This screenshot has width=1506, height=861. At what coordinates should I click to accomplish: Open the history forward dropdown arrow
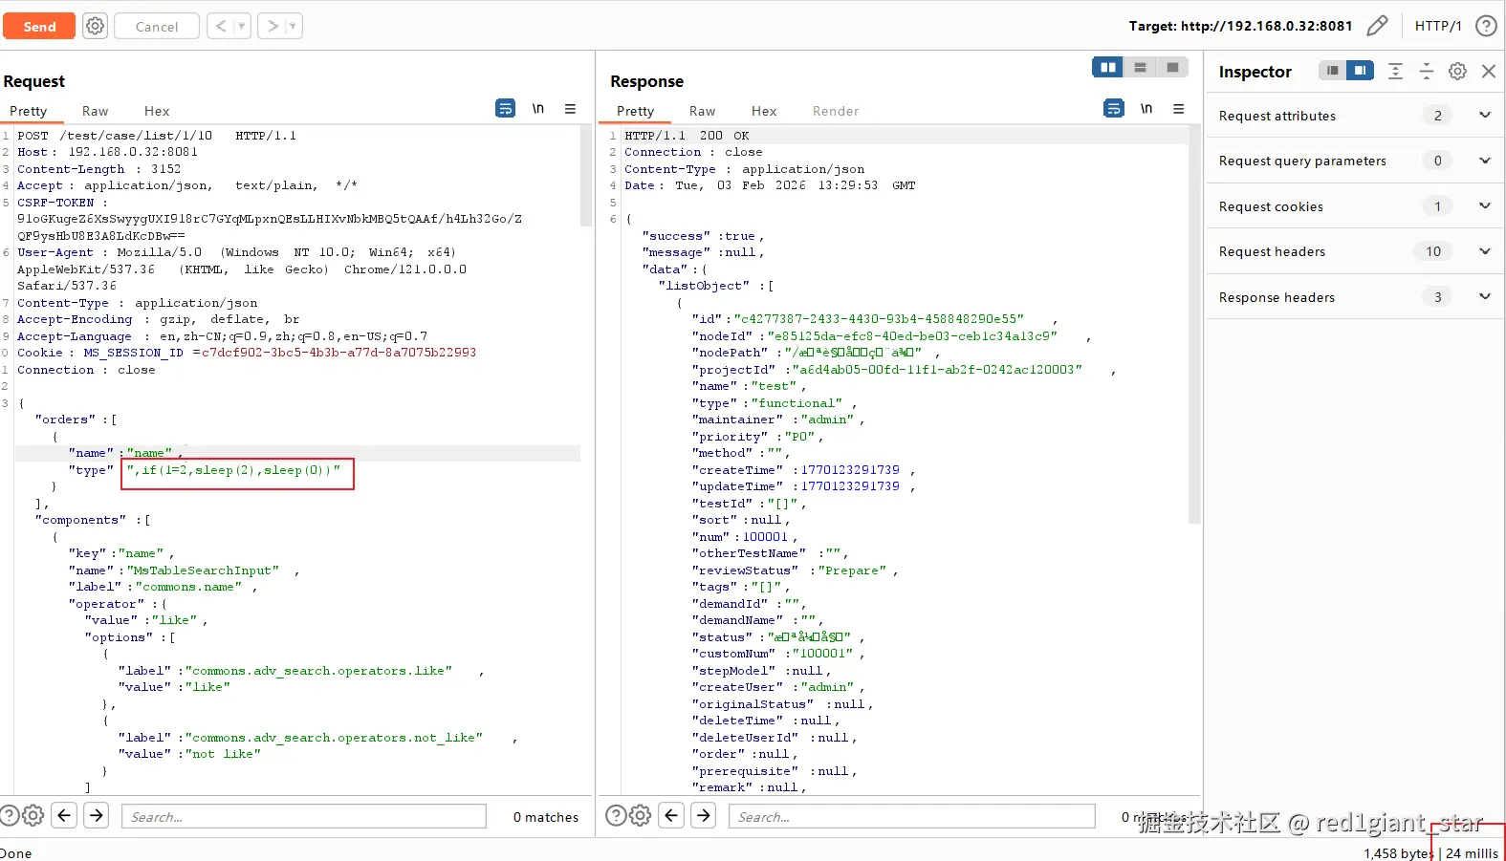pos(294,26)
